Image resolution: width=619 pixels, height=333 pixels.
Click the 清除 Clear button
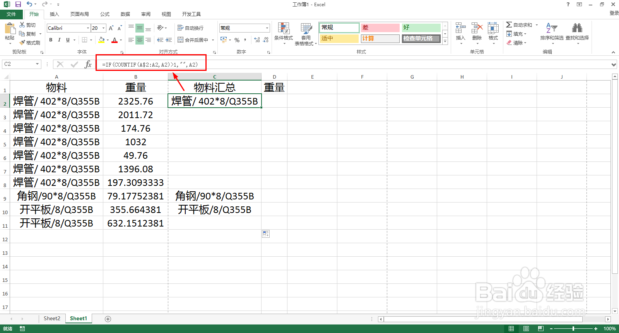point(517,43)
